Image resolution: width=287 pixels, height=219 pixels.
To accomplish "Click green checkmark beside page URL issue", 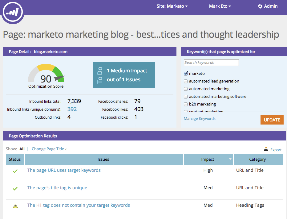I will coord(15,171).
